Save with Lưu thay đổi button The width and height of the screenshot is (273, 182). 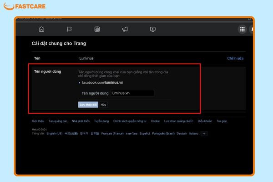click(88, 105)
